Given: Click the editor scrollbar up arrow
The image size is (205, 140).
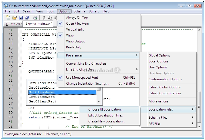Looking at the screenshot, I should coord(199,30).
